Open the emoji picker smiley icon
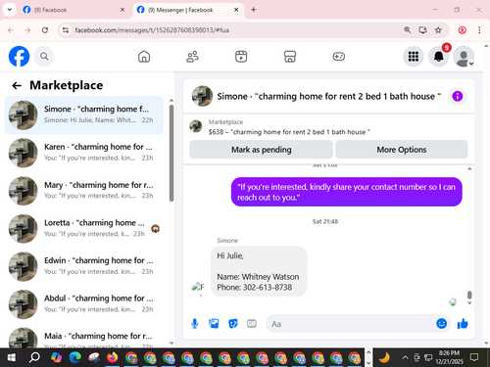Viewport: 490px width, 367px height. click(441, 323)
